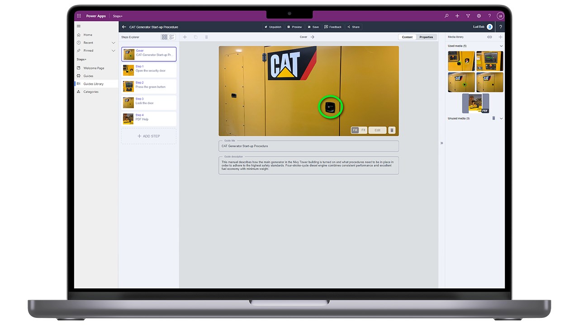Image resolution: width=579 pixels, height=325 pixels.
Task: Go back using the arrow beside guide title
Action: [124, 27]
